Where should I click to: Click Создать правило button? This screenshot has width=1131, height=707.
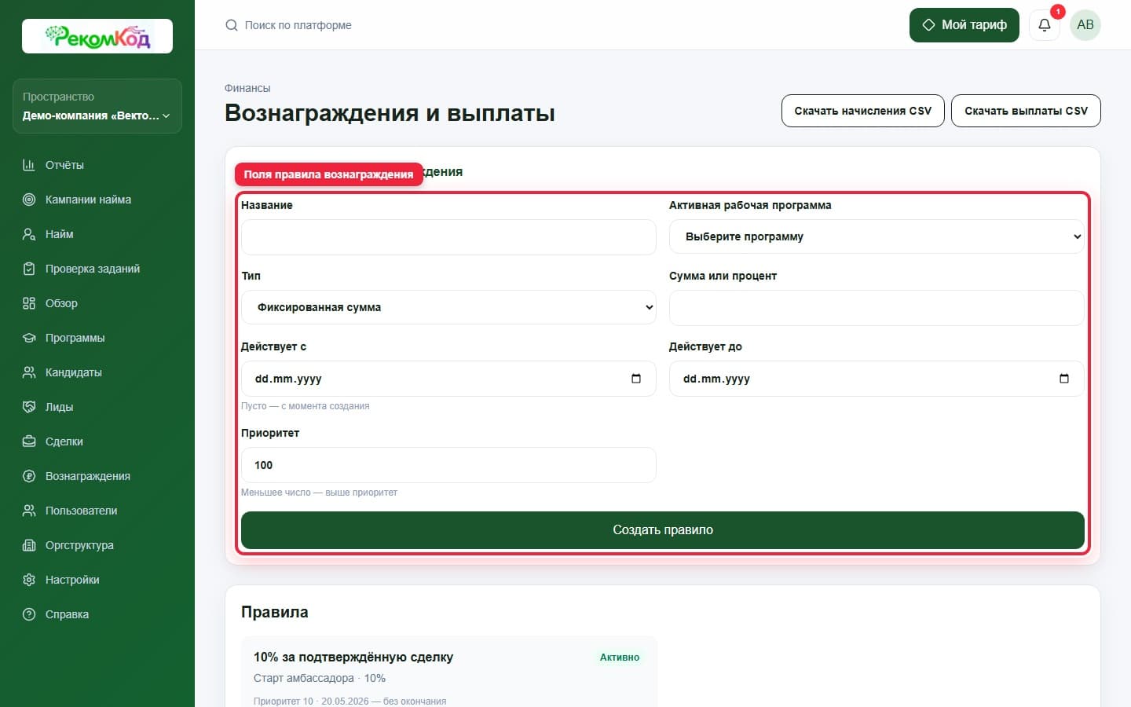(663, 530)
